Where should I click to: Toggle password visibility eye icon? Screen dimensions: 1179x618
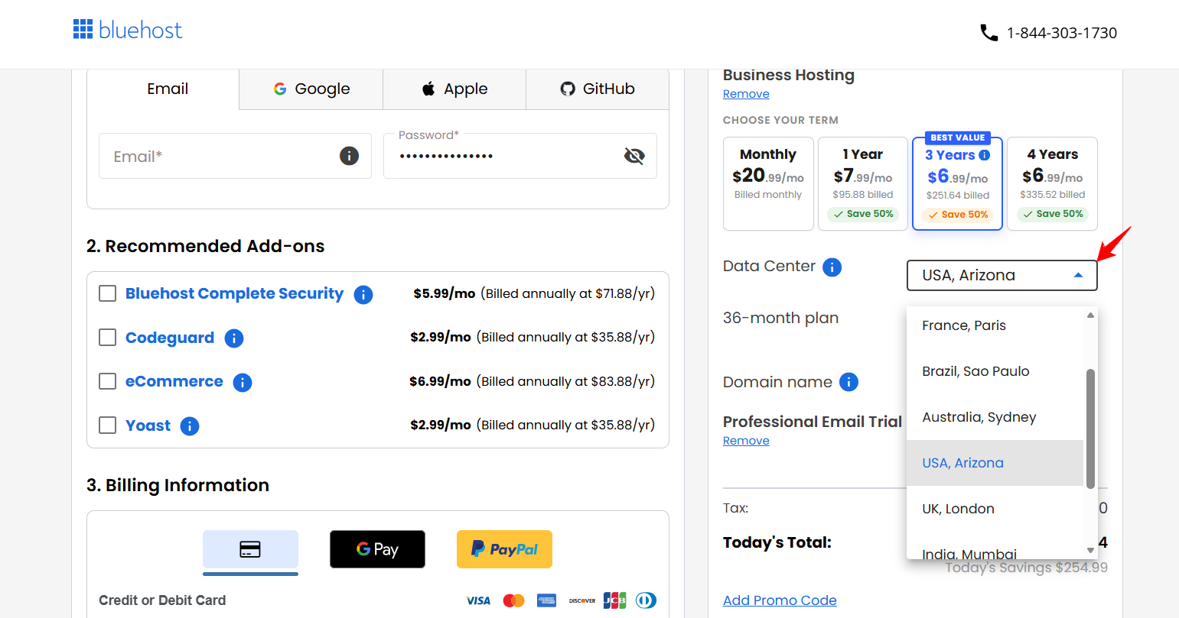(x=634, y=156)
